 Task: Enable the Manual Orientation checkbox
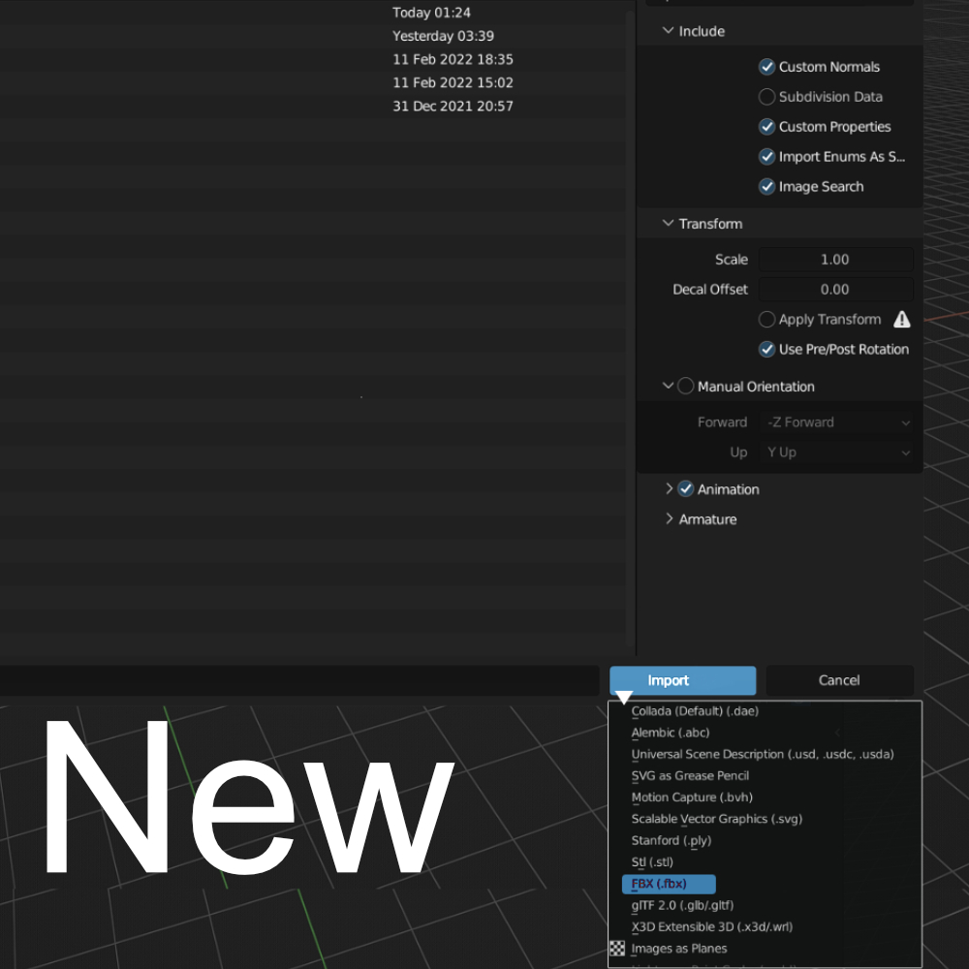coord(685,387)
